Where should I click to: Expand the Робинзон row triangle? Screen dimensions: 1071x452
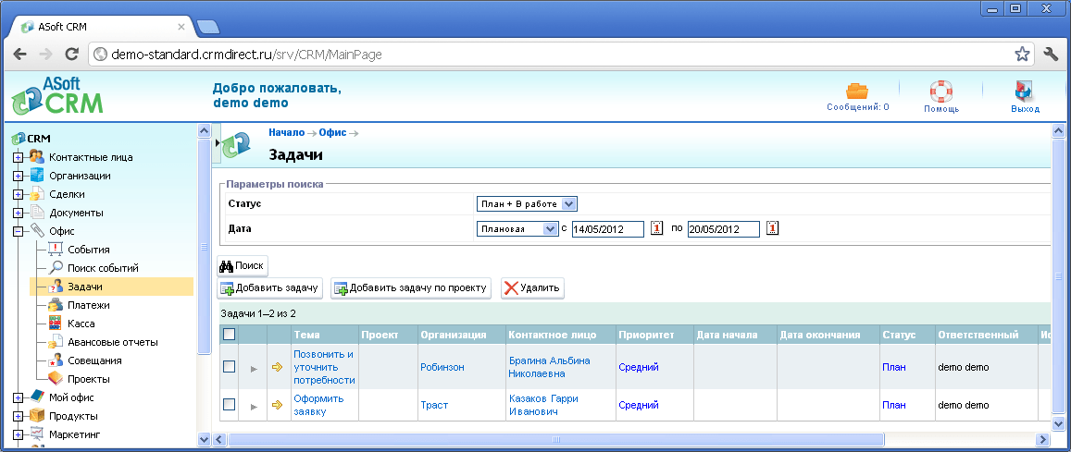pyautogui.click(x=254, y=369)
